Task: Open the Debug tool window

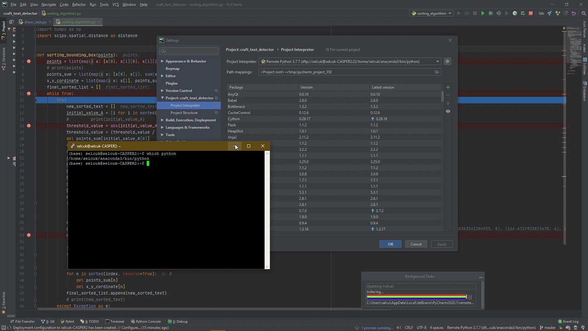Action: point(177,321)
